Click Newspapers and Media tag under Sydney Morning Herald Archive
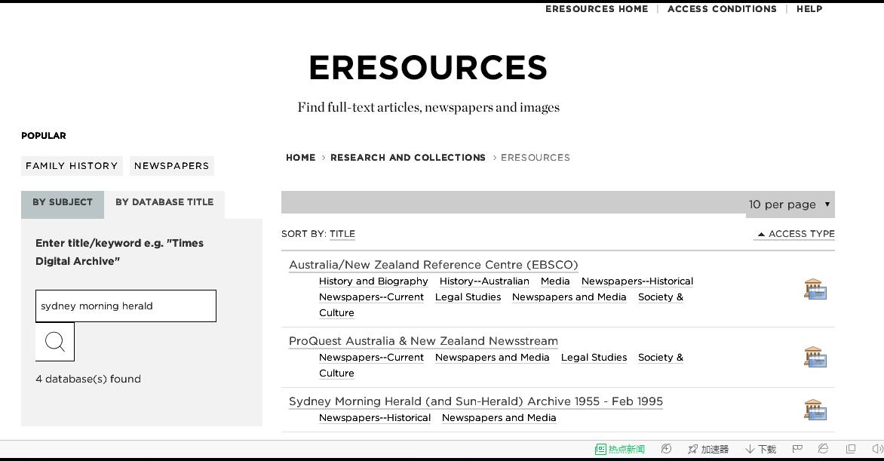 tap(499, 417)
